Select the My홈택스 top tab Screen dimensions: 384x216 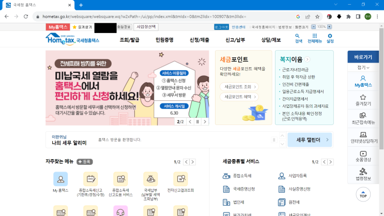tap(58, 27)
